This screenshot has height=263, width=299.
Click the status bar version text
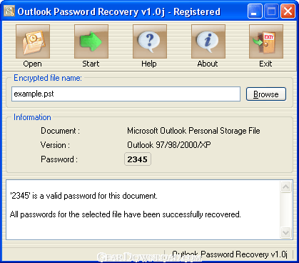[x=230, y=254]
